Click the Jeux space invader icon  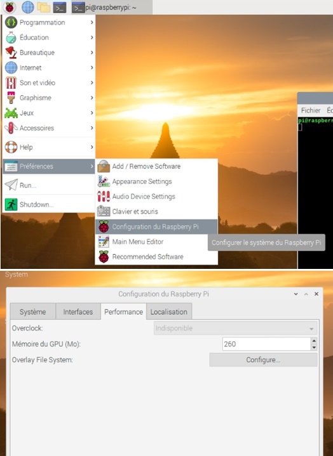[x=11, y=113]
